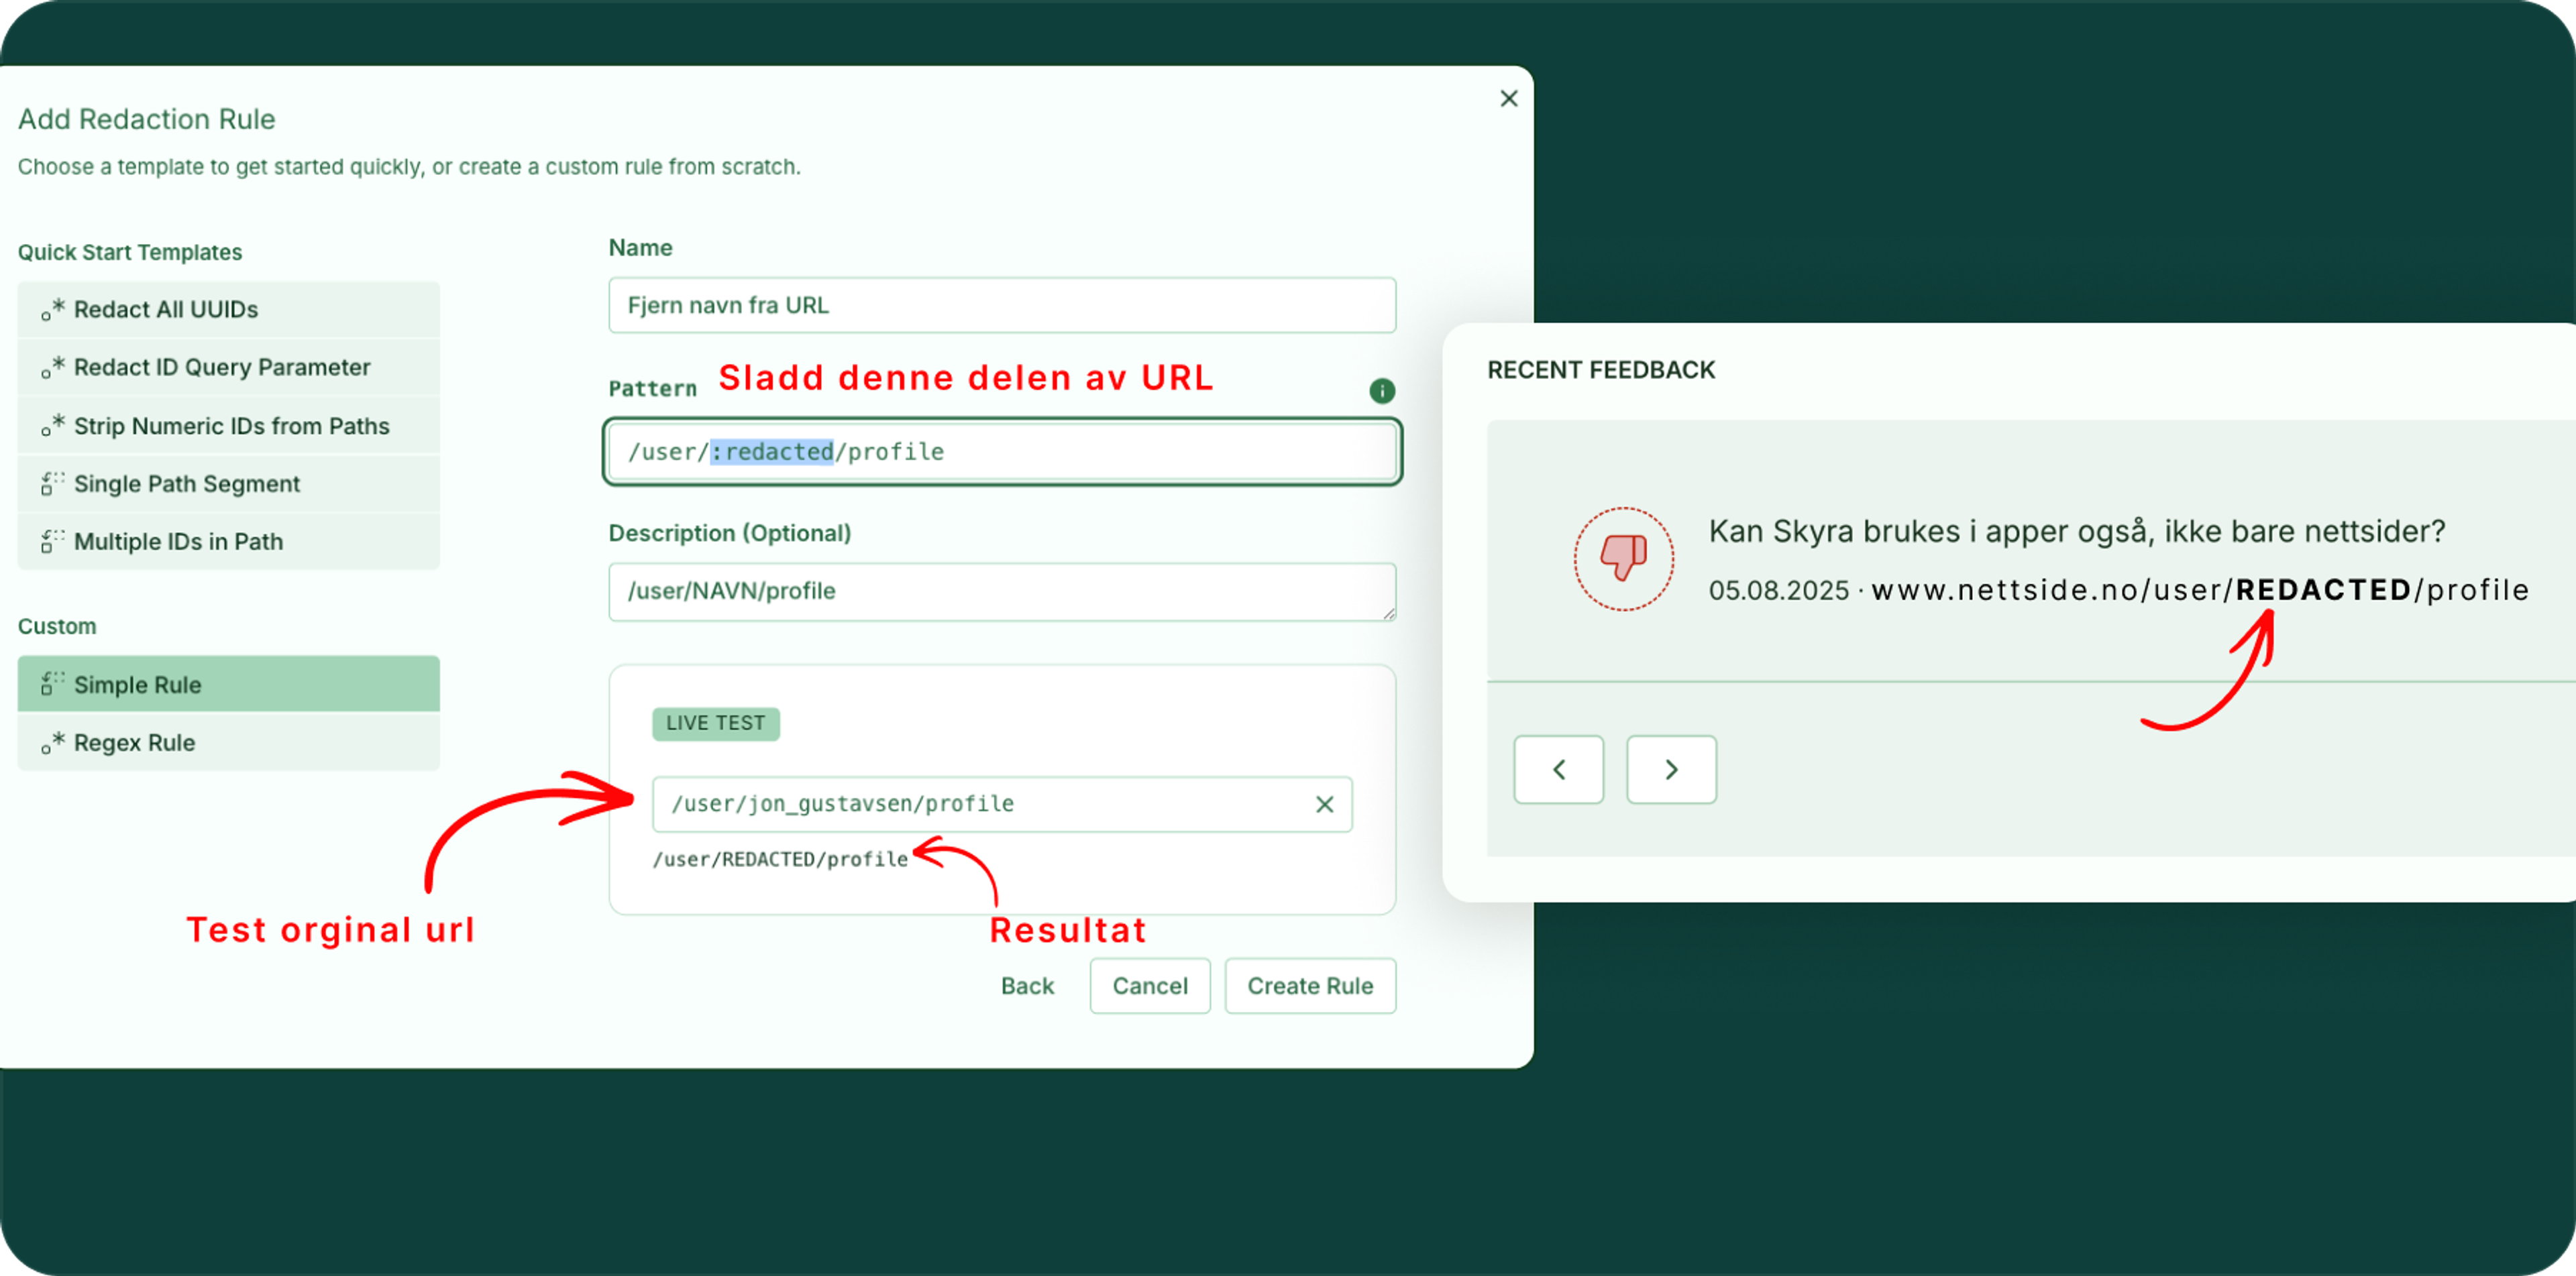Select Redact ID Query Parameter template
The image size is (2576, 1276).
coord(228,367)
